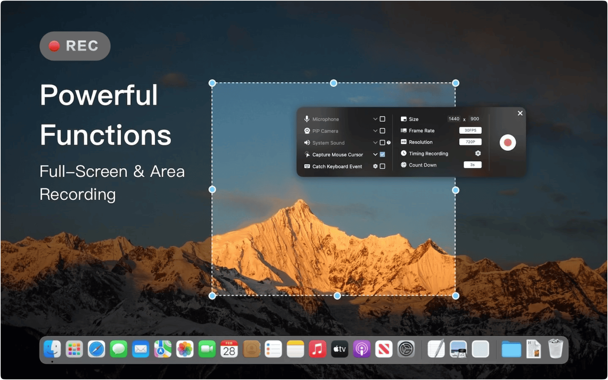Edit the 1440 width value field
608x380 pixels.
pos(454,119)
